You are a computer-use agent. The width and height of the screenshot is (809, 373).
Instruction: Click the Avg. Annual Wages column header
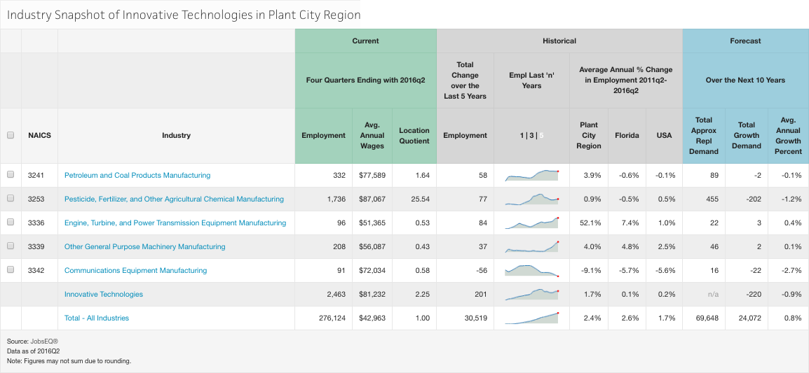pyautogui.click(x=372, y=136)
